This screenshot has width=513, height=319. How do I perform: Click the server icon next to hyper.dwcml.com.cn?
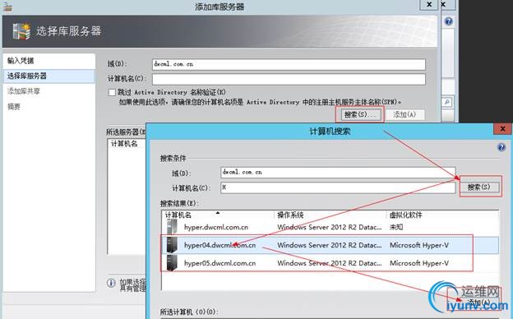tap(172, 227)
